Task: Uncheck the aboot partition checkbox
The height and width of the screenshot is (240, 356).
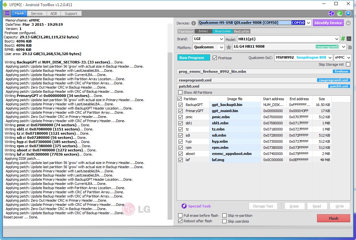Action: coord(180,154)
